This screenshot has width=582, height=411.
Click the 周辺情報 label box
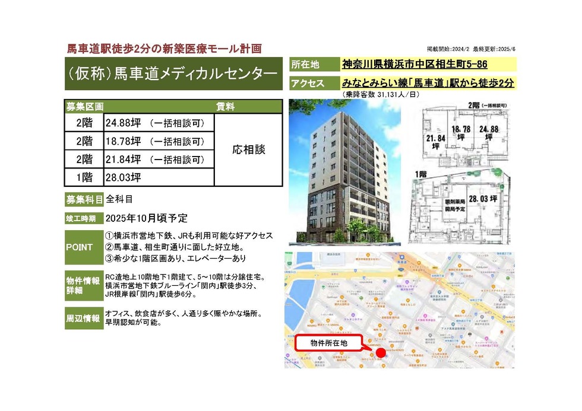pos(84,318)
